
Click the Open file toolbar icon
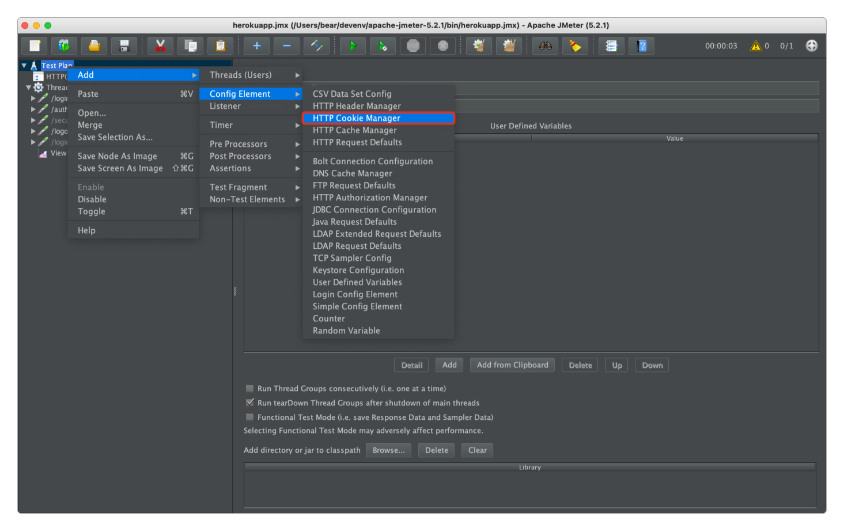(x=94, y=45)
